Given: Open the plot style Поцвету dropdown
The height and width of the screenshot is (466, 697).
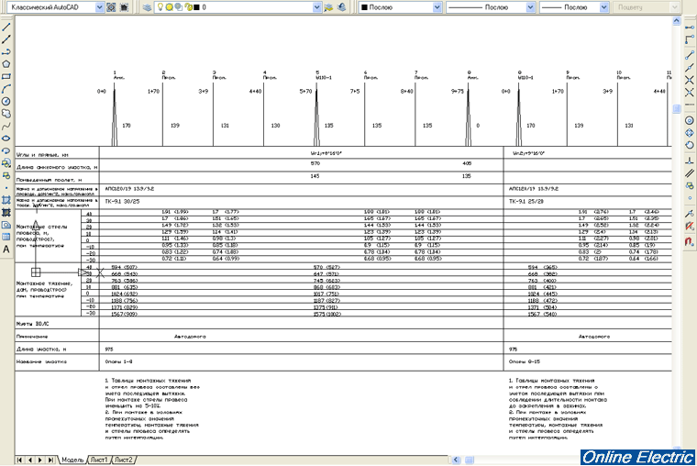Looking at the screenshot, I should (x=675, y=7).
